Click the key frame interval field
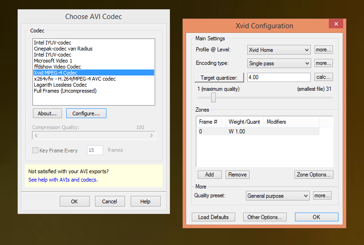364x245 pixels. tap(95, 150)
